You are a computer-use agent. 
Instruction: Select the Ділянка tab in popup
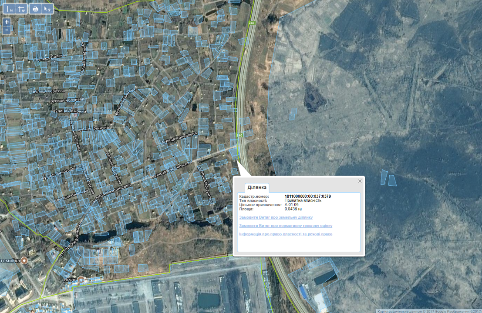[257, 187]
